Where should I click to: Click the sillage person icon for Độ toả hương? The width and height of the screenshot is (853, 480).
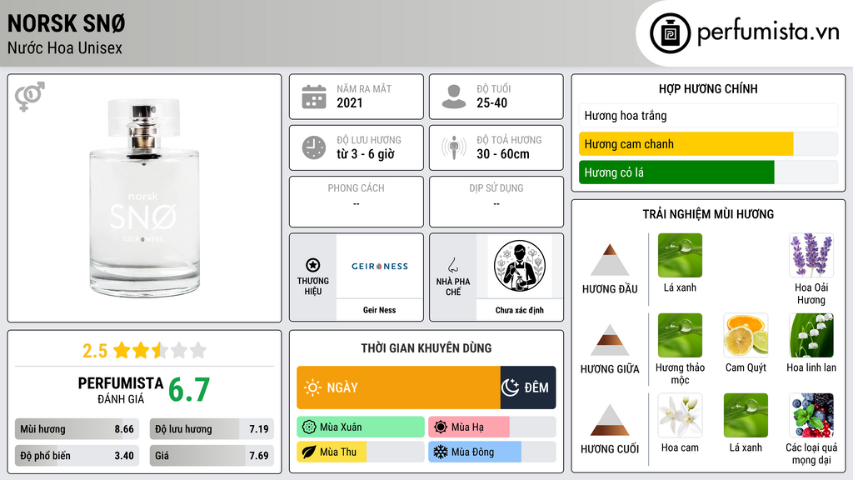point(454,147)
